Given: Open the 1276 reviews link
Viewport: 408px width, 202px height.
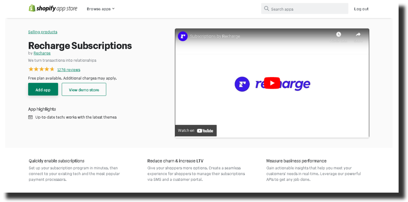Looking at the screenshot, I should 69,70.
